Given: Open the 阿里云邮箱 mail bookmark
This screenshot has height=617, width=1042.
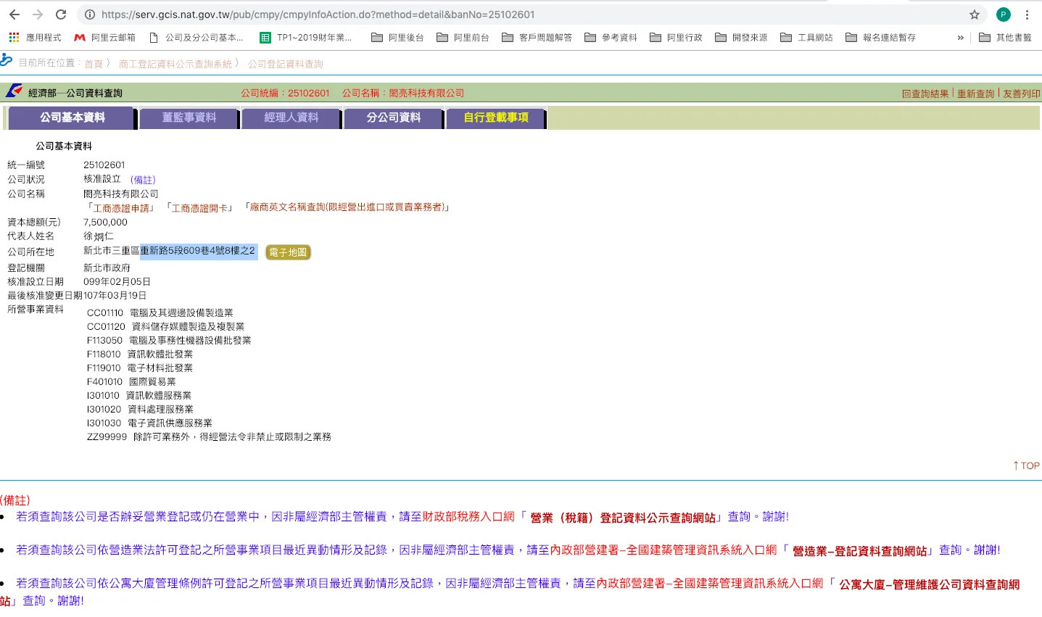Looking at the screenshot, I should point(105,38).
